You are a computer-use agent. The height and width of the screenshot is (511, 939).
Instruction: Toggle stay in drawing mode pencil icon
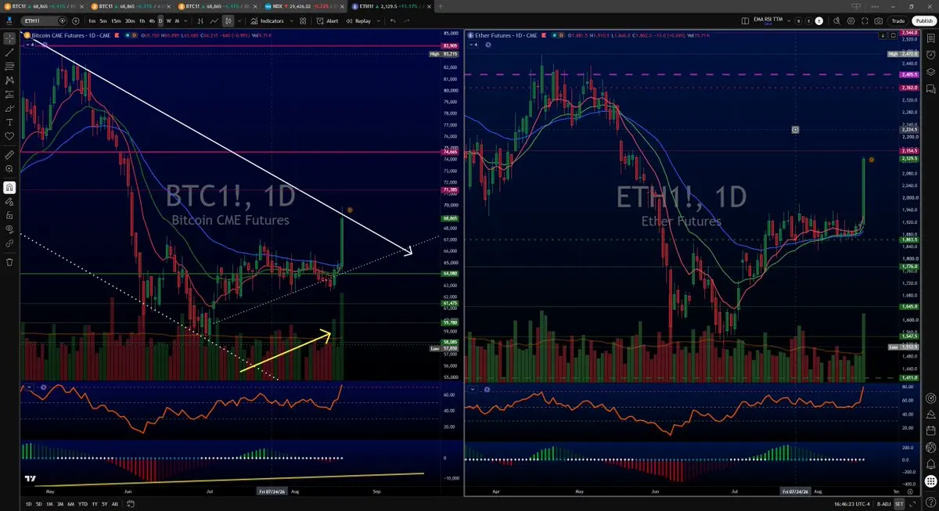point(9,202)
